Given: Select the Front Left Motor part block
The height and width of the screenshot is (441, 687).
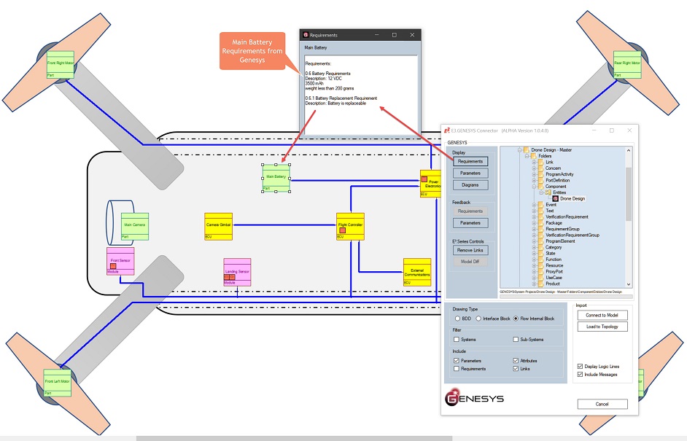Looking at the screenshot, I should 58,383.
